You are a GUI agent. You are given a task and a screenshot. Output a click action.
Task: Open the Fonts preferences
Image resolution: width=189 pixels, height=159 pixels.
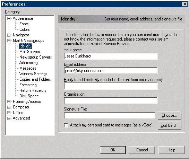[24, 24]
